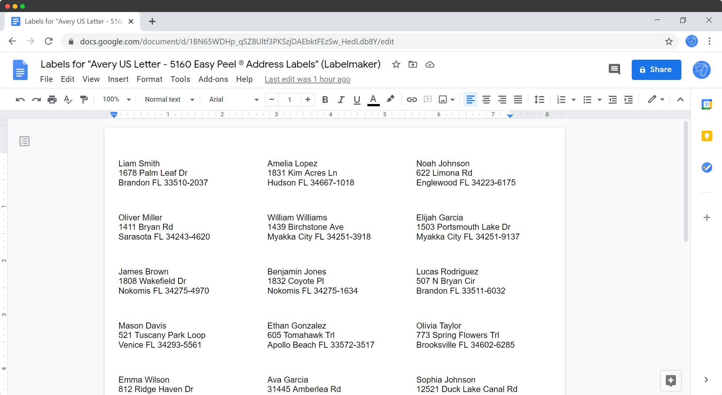
Task: Open 'Last edit was 1 hour ago' link
Action: (308, 79)
